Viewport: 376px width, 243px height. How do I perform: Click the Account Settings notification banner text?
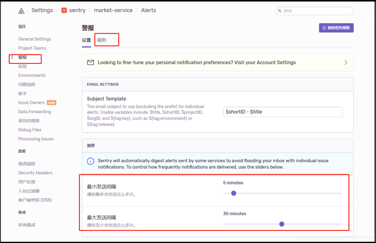tap(197, 63)
